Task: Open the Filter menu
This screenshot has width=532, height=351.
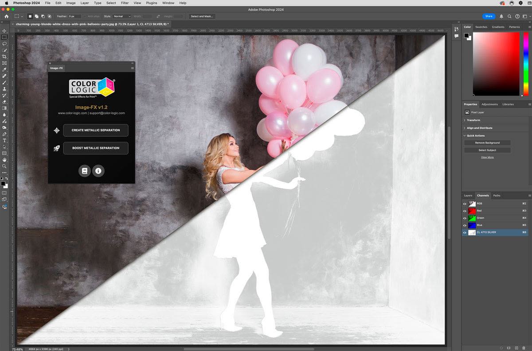Action: pyautogui.click(x=125, y=3)
